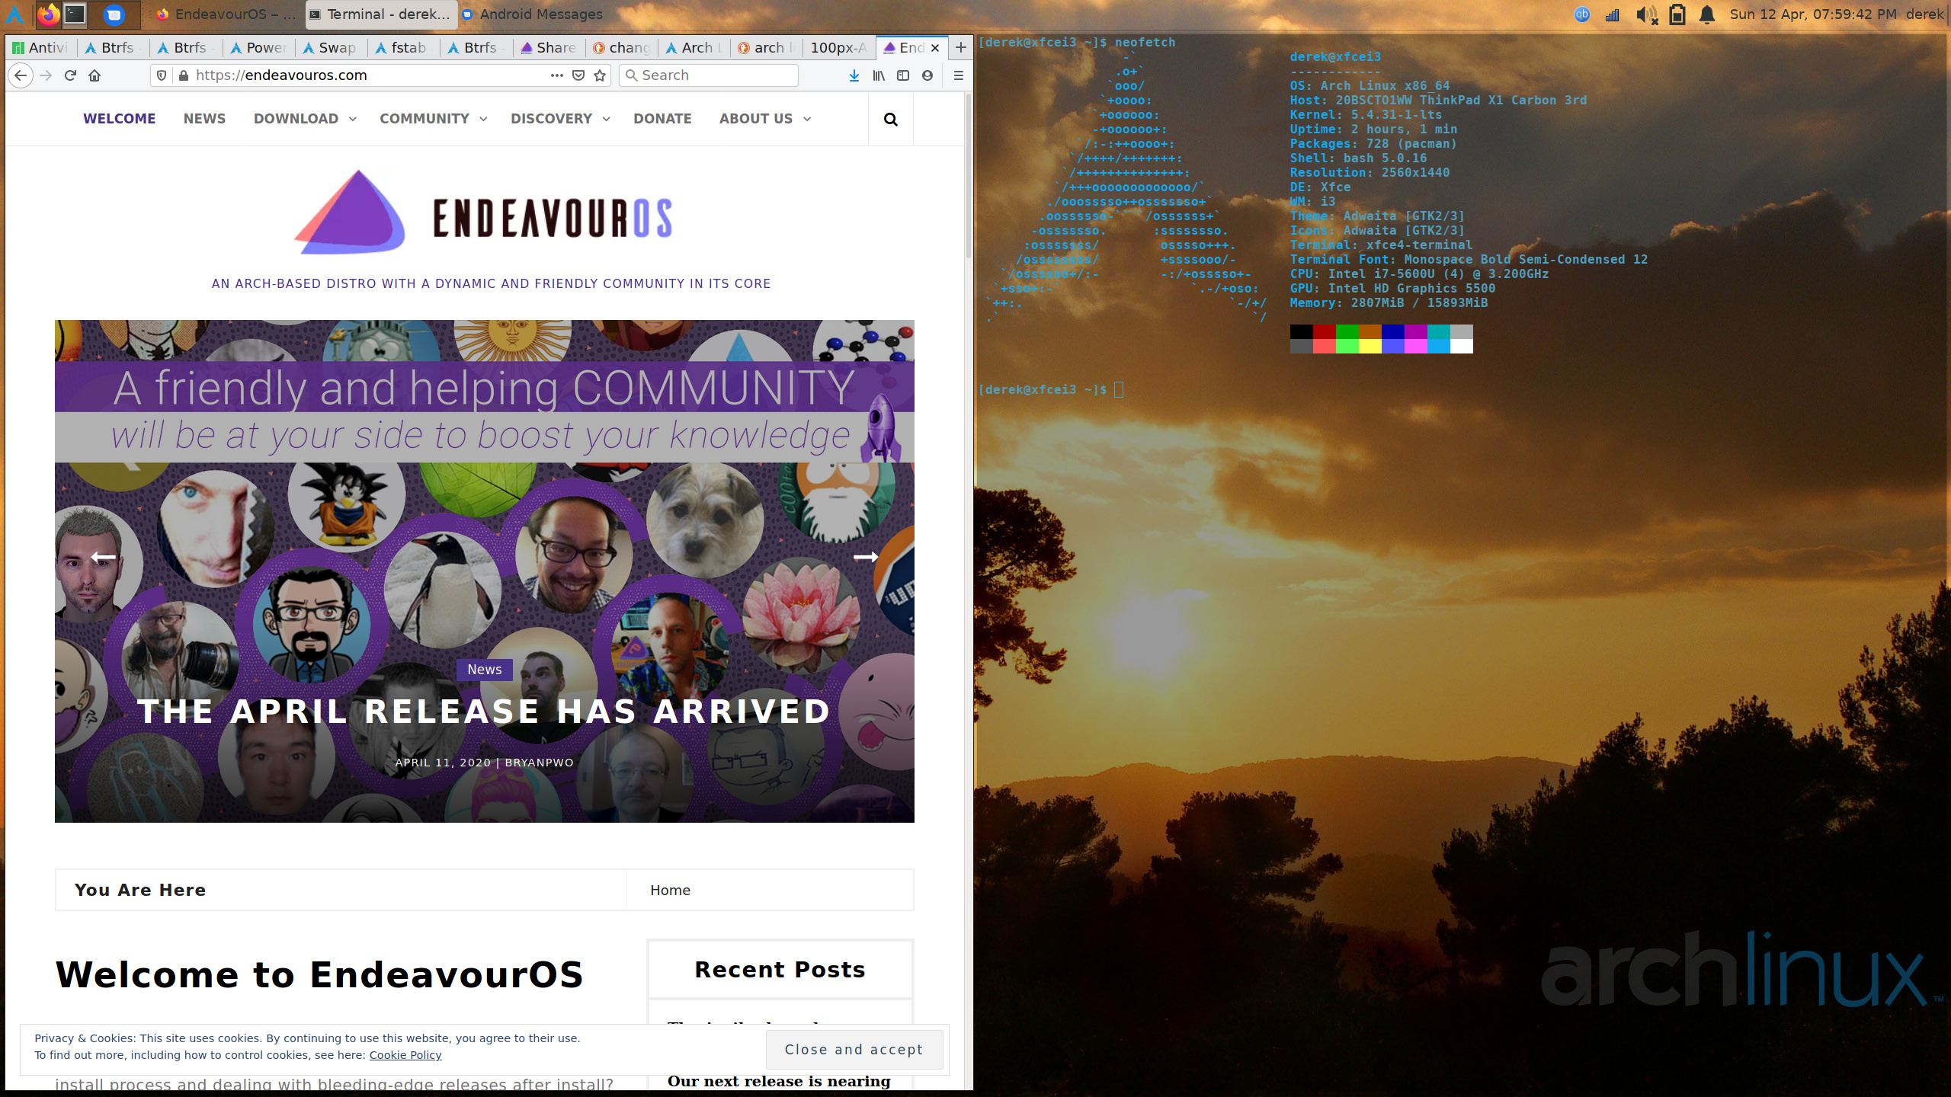1951x1097 pixels.
Task: Reload the current page
Action: (70, 75)
